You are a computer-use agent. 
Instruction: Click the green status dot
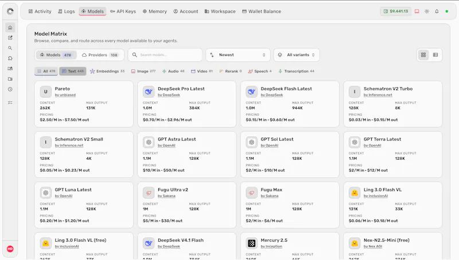tap(447, 11)
